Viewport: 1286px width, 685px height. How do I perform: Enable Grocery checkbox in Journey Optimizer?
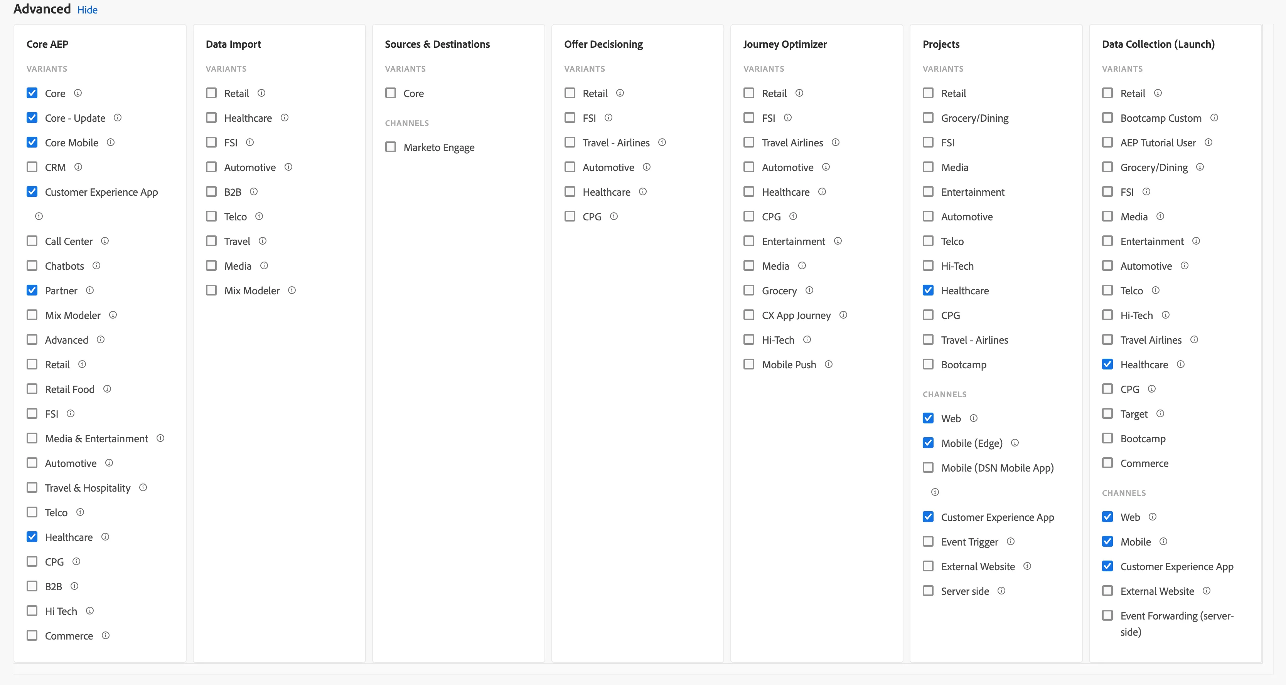pos(749,290)
